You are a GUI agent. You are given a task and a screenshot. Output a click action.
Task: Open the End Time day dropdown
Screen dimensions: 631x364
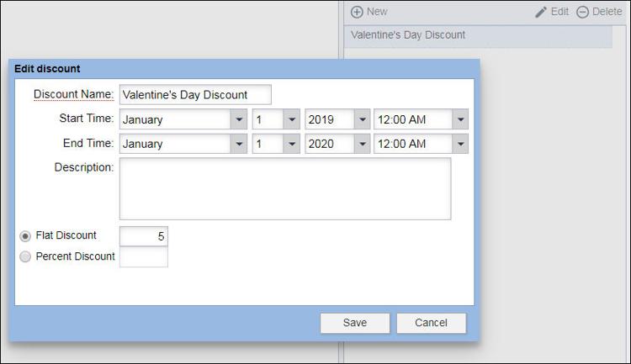276,144
